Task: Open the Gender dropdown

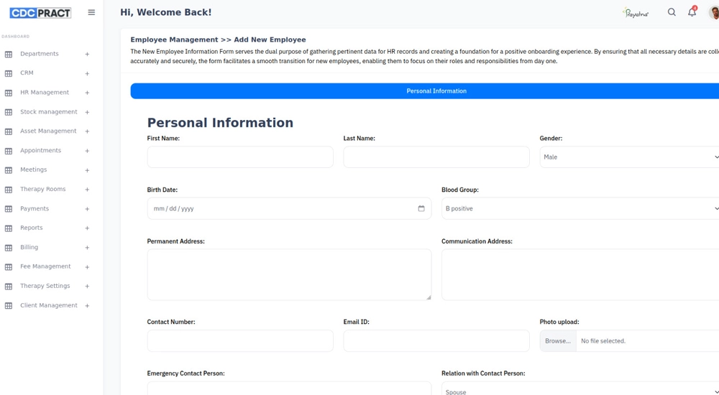Action: [629, 157]
